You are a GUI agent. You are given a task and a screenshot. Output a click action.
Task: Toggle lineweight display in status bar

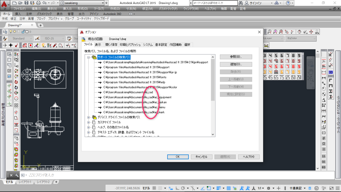click(219, 188)
